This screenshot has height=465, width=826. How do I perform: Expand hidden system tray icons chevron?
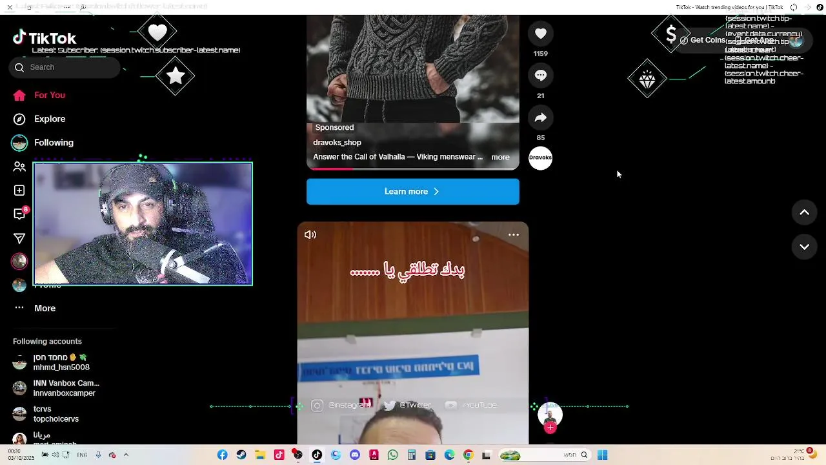(126, 455)
